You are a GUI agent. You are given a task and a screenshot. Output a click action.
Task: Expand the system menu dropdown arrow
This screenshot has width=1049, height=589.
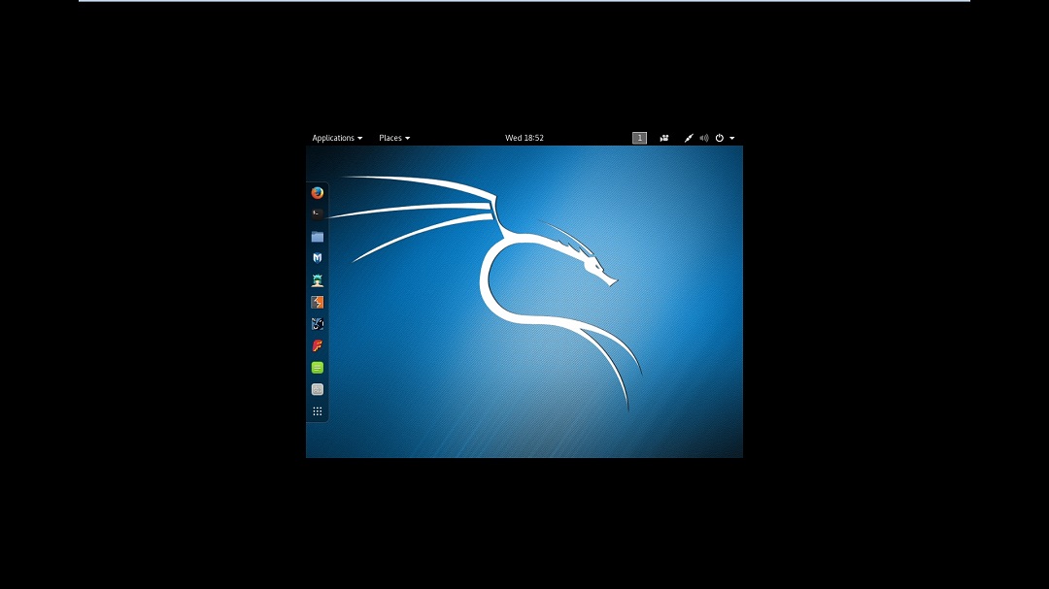tap(732, 138)
